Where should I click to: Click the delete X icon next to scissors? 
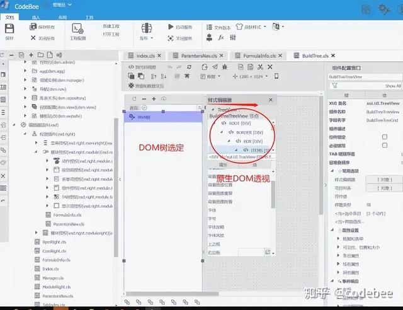click(x=270, y=67)
